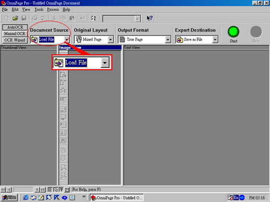
Task: Click the PM 03:16 system clock
Action: pyautogui.click(x=257, y=198)
